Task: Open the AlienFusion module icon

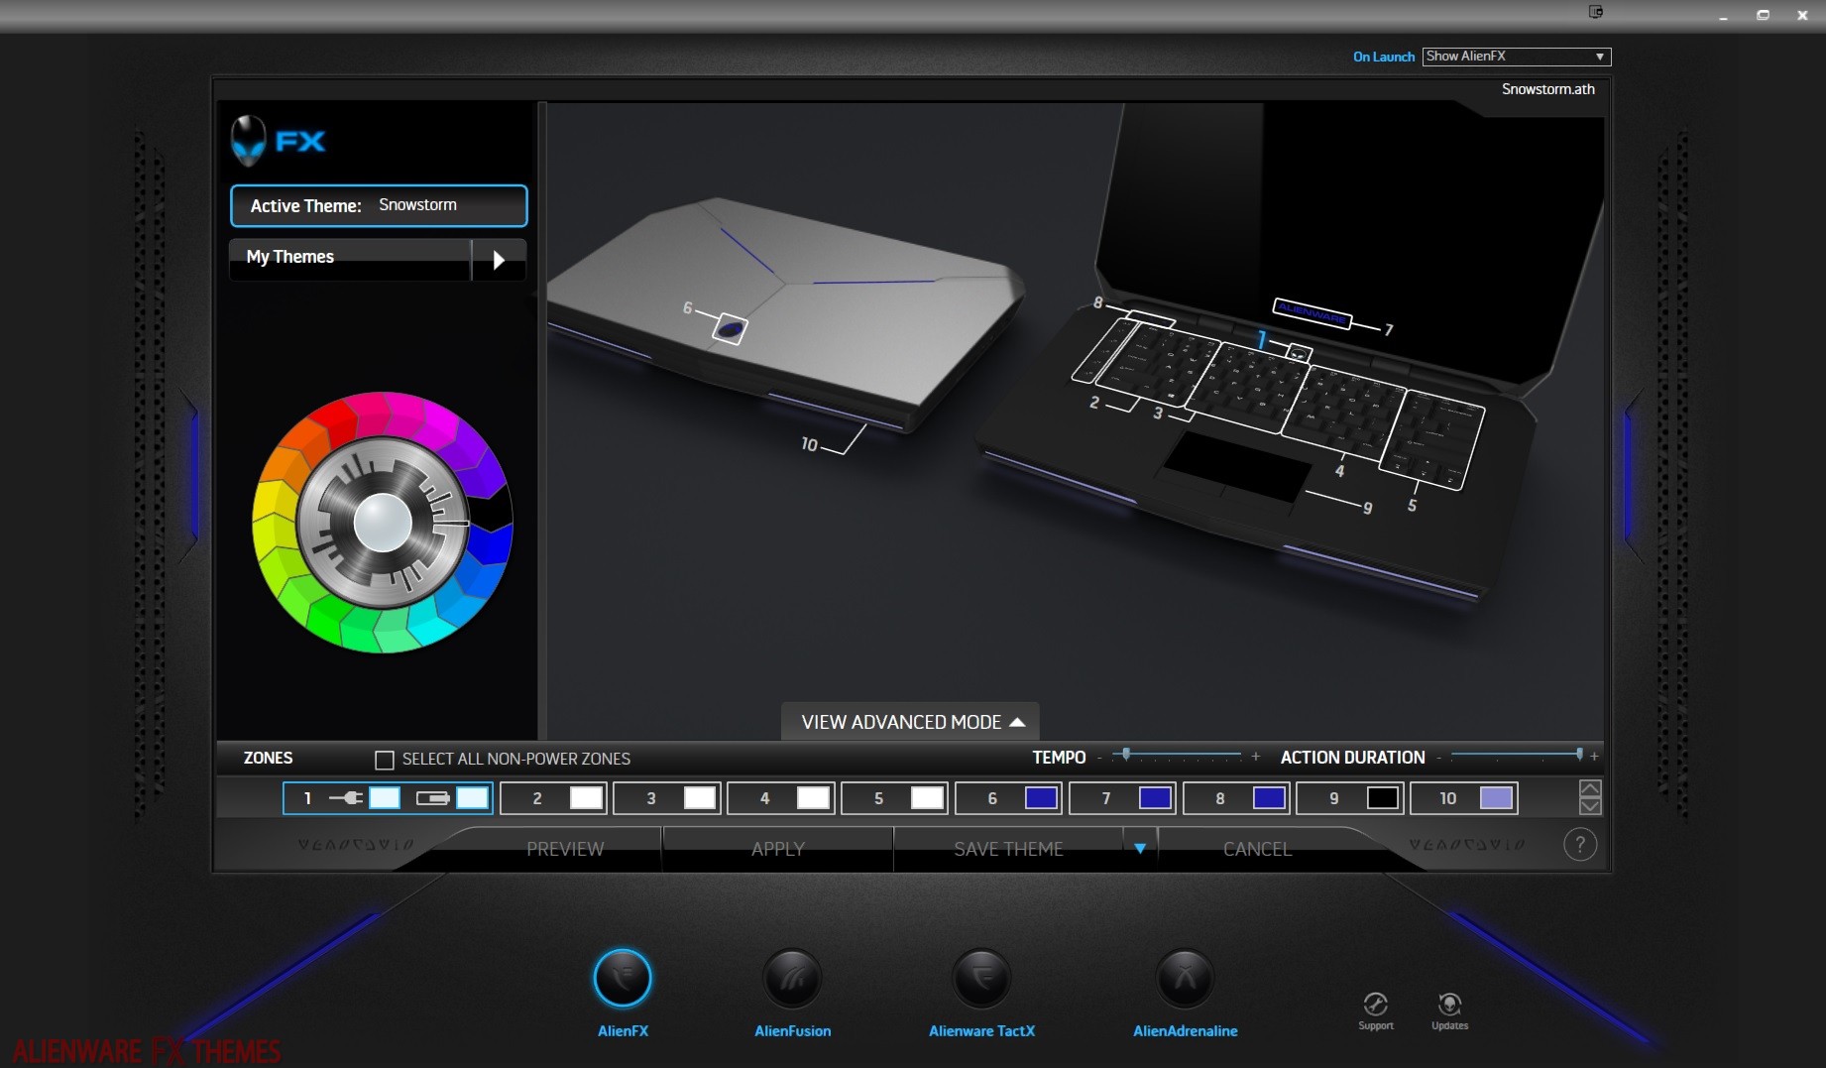Action: 792,978
